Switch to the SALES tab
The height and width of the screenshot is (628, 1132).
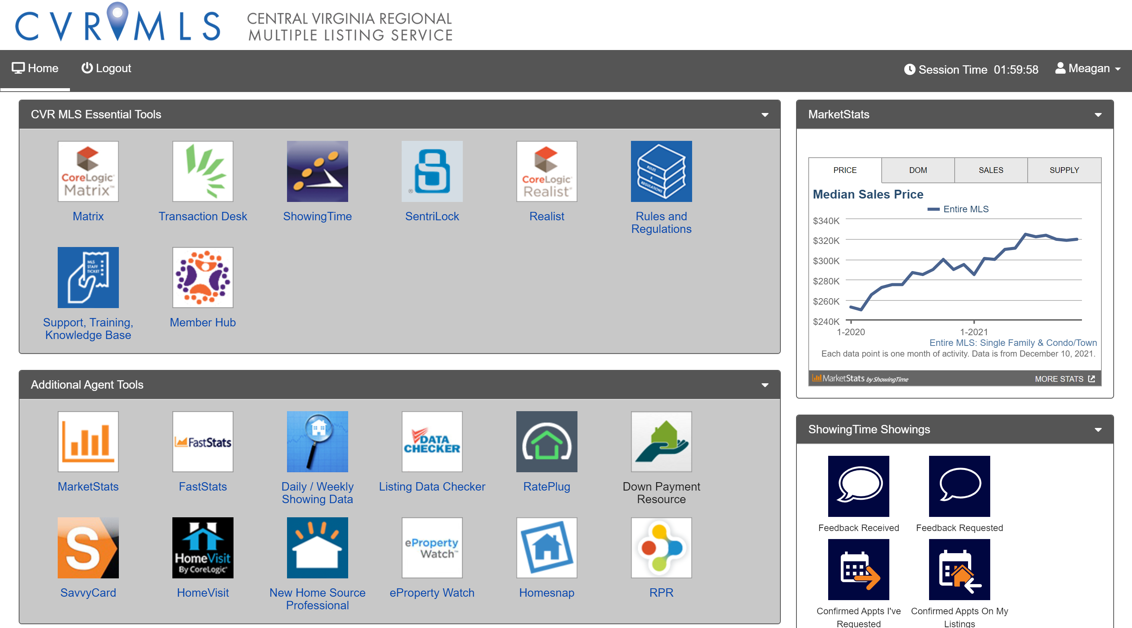(991, 170)
